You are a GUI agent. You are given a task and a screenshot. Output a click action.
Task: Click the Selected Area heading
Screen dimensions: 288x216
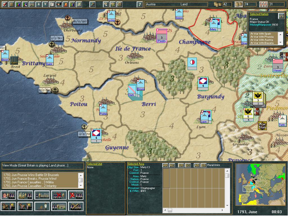click(x=136, y=164)
